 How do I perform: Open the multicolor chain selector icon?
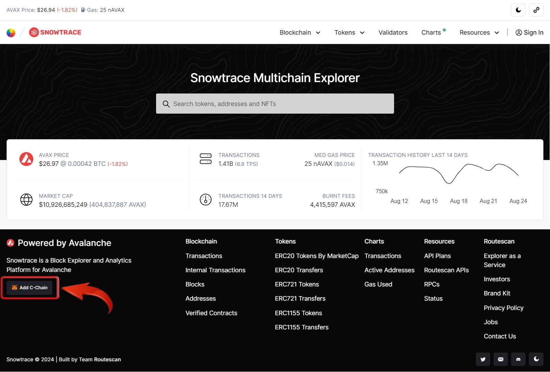point(11,33)
